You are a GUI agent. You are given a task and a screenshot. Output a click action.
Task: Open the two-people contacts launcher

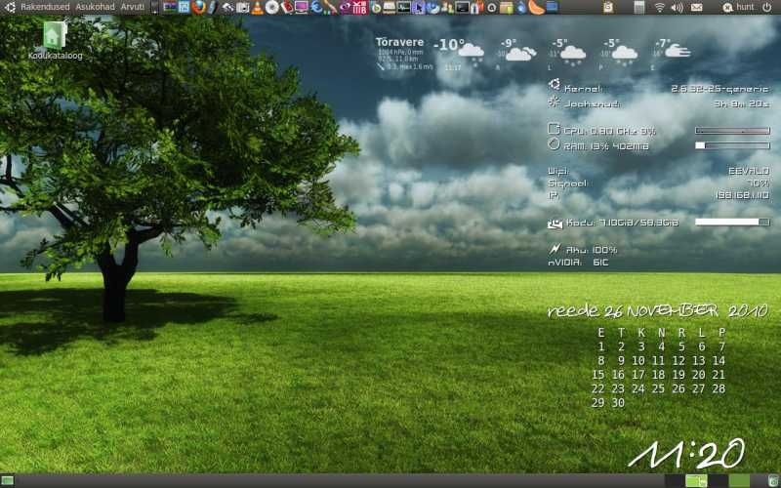pos(447,7)
